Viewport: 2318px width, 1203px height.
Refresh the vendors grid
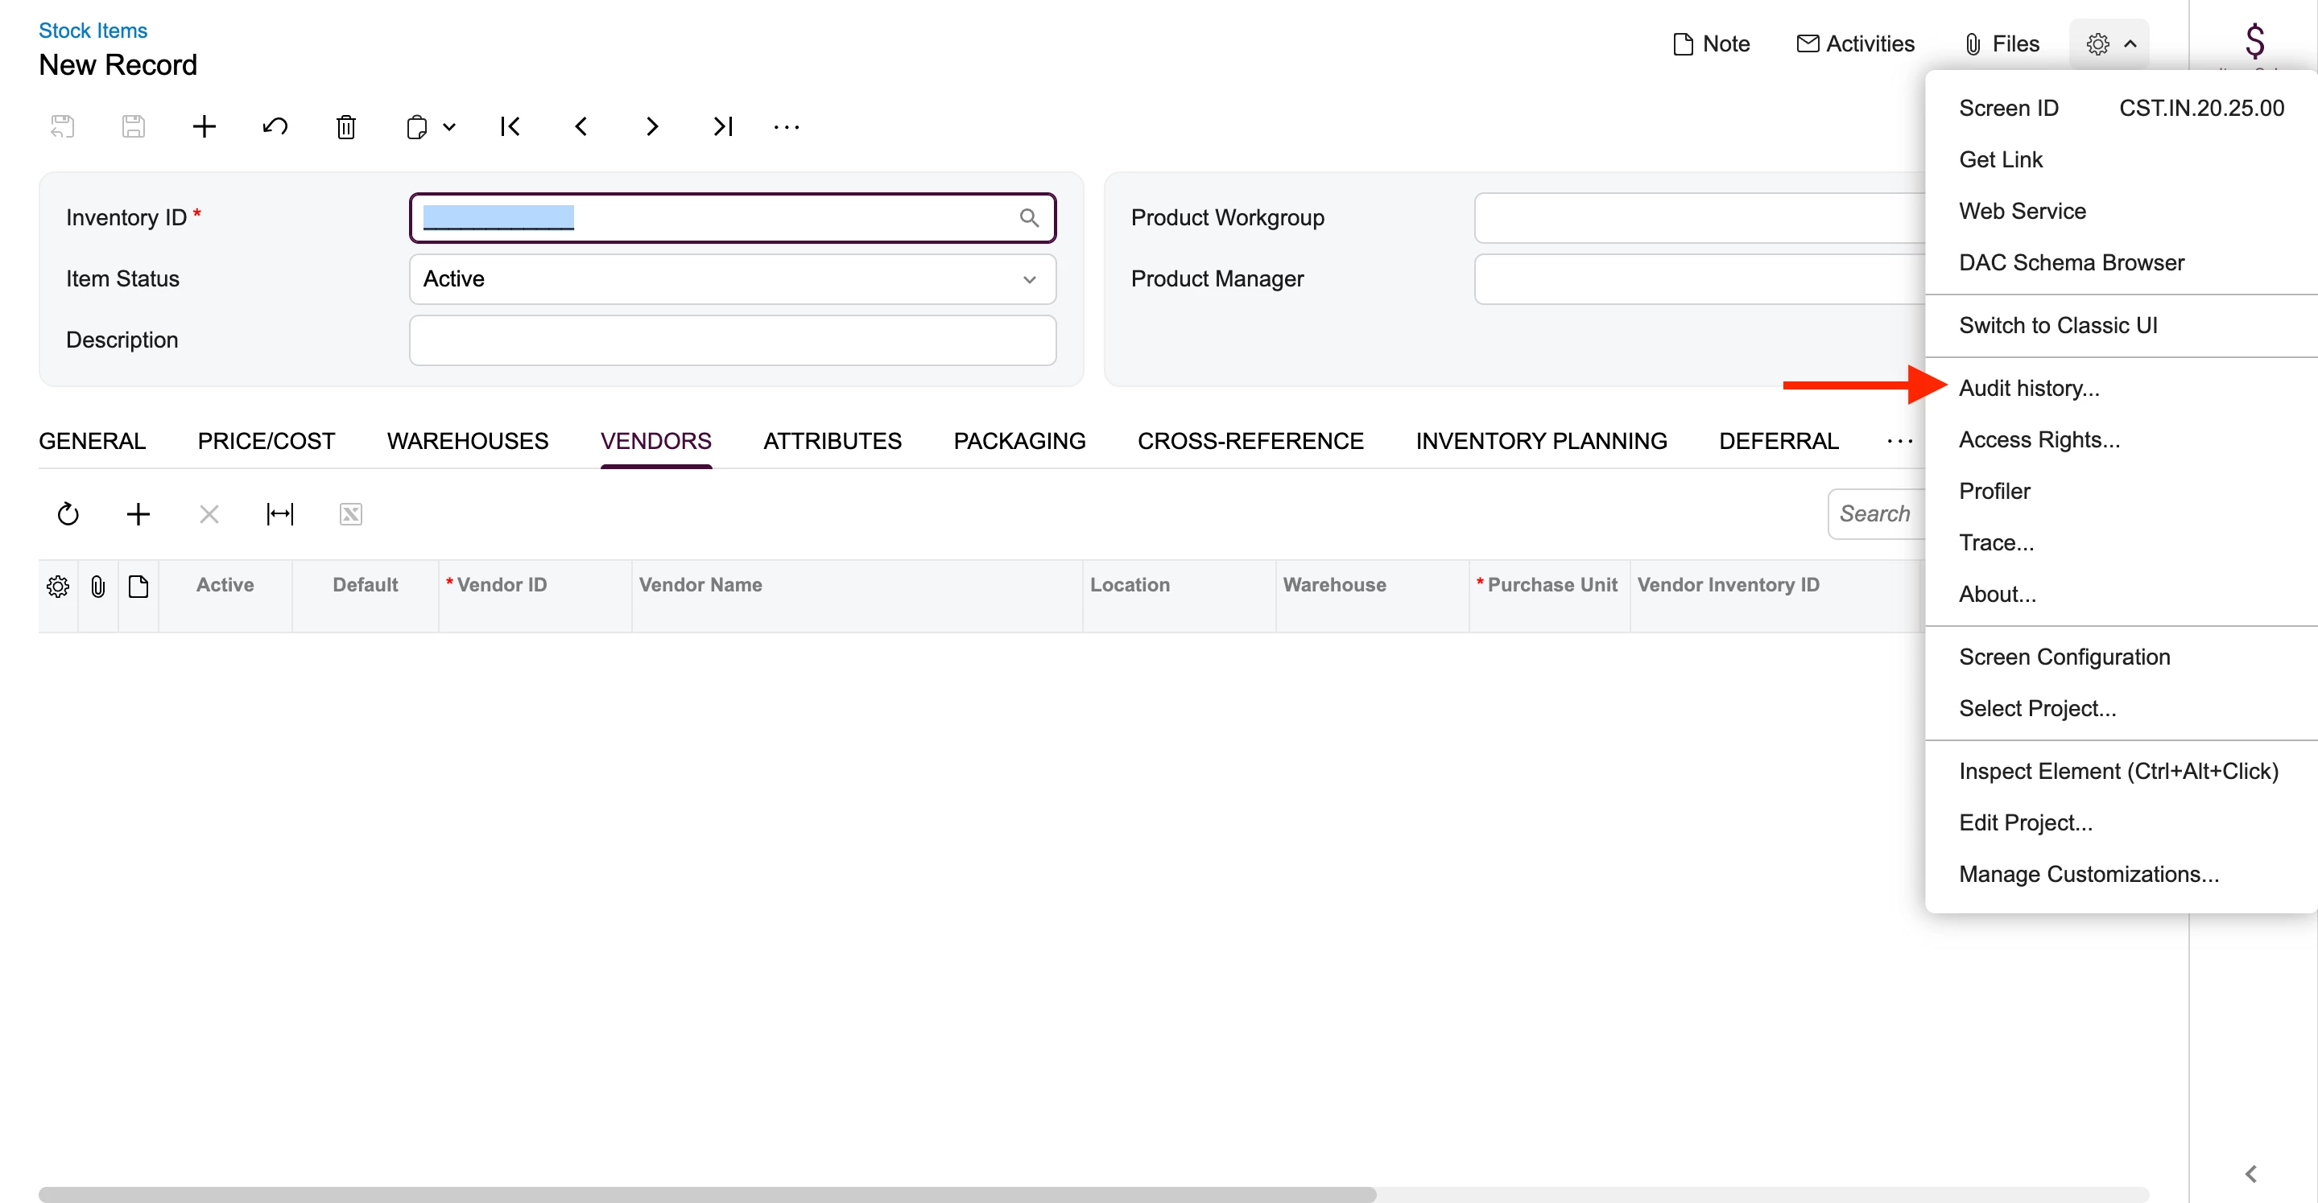pyautogui.click(x=68, y=514)
